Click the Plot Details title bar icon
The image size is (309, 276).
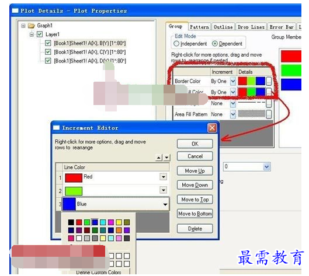pos(15,11)
